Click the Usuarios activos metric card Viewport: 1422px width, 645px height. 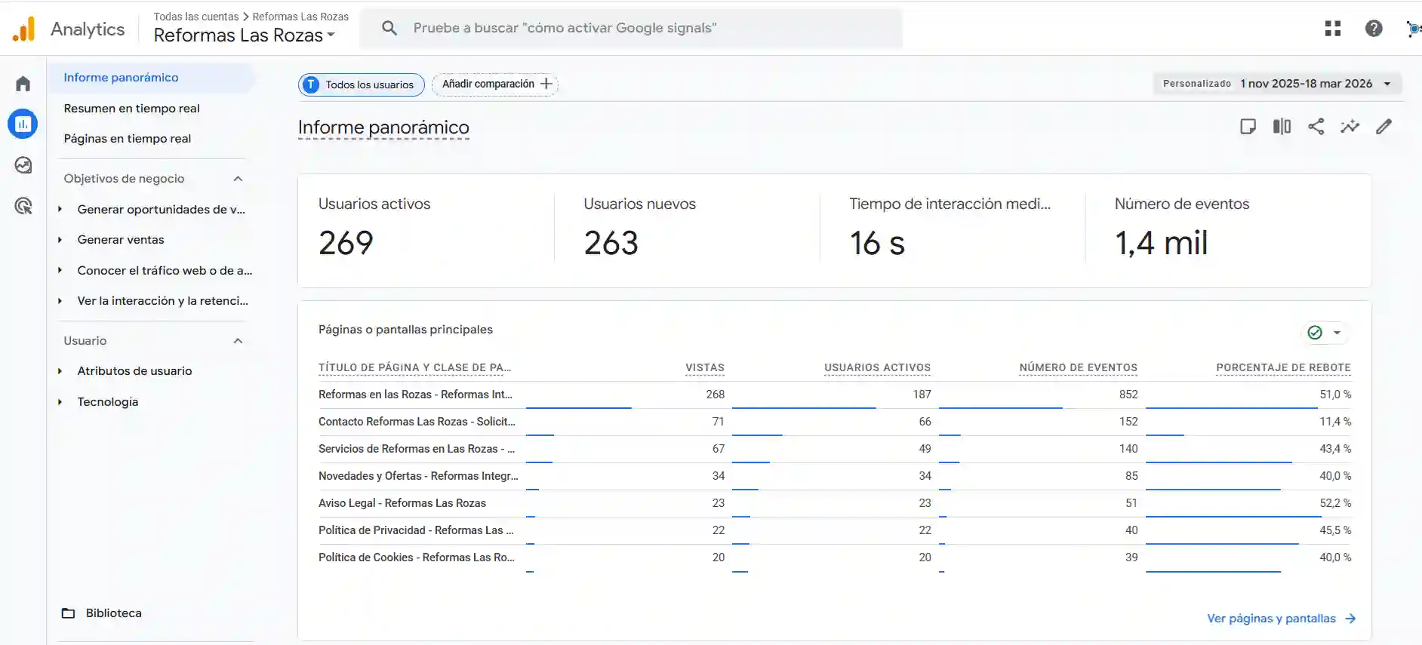426,230
